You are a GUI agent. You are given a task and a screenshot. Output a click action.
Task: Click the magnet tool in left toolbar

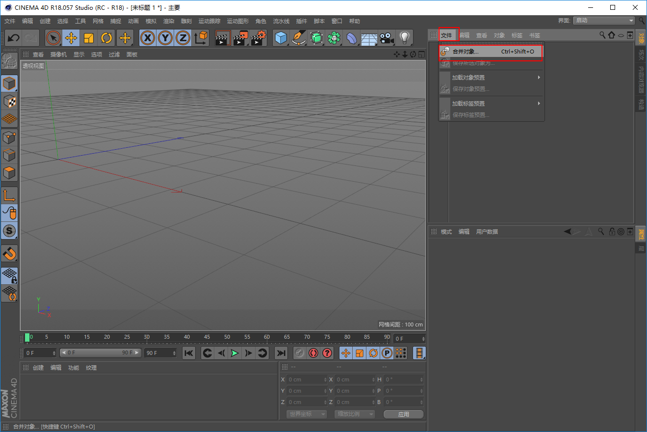point(9,253)
